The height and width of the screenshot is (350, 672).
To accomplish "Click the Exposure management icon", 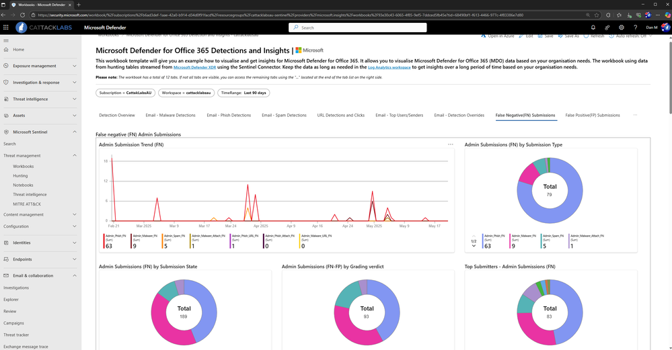I will (6, 66).
